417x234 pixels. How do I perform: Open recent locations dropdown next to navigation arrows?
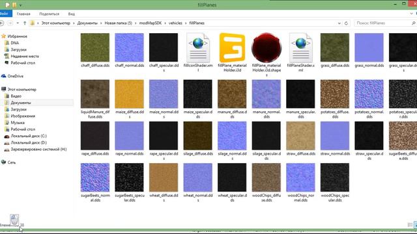point(18,23)
